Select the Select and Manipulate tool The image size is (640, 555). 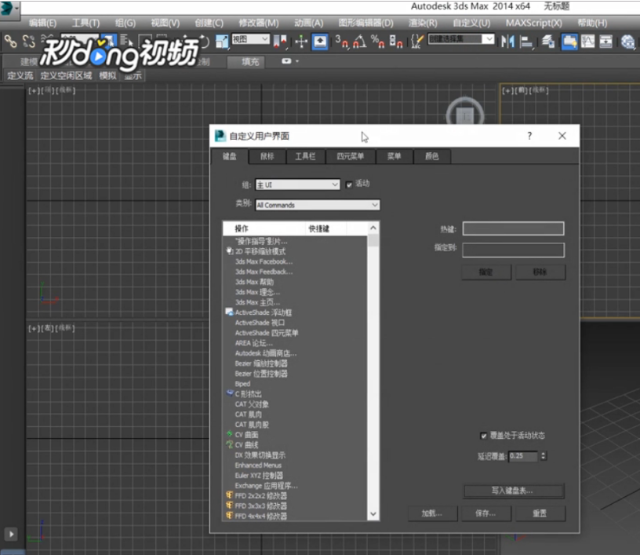pos(301,42)
